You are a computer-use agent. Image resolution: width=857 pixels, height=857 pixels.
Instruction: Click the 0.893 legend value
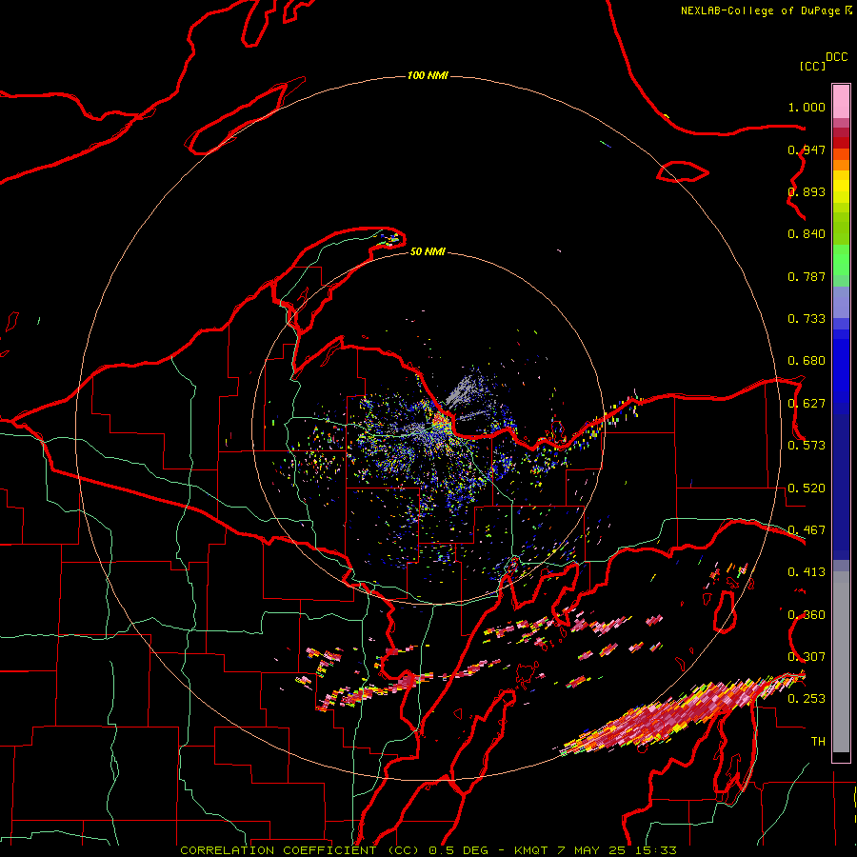coord(807,191)
